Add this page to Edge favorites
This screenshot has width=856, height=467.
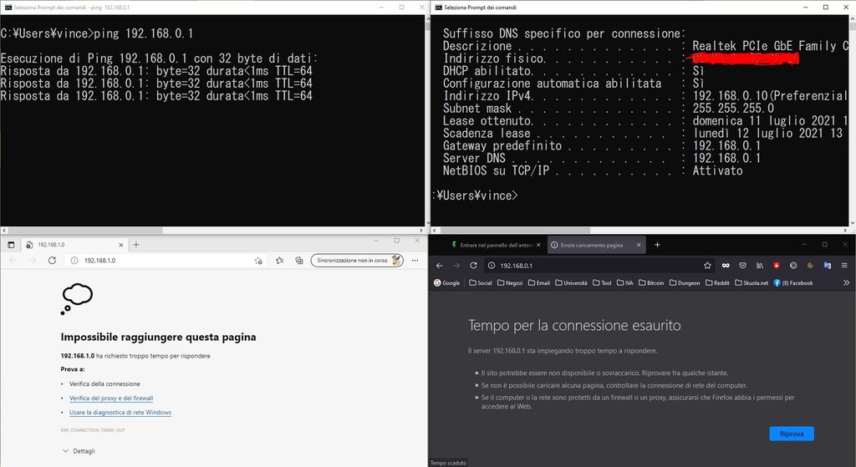259,261
